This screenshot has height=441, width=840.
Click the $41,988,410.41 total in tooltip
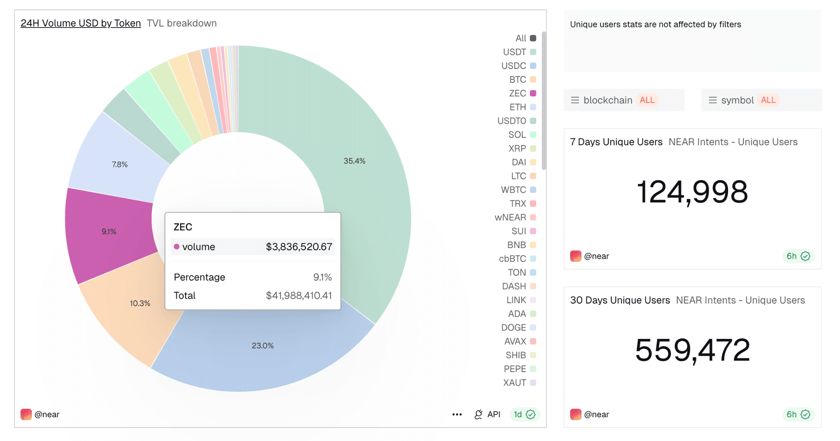pos(299,295)
